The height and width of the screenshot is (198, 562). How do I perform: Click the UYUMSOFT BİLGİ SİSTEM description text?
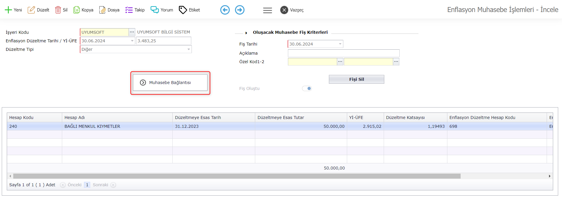[164, 32]
